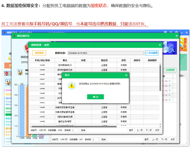The width and height of the screenshot is (191, 151).
Task: Click the blue security illustration banner
Action: pos(170,48)
